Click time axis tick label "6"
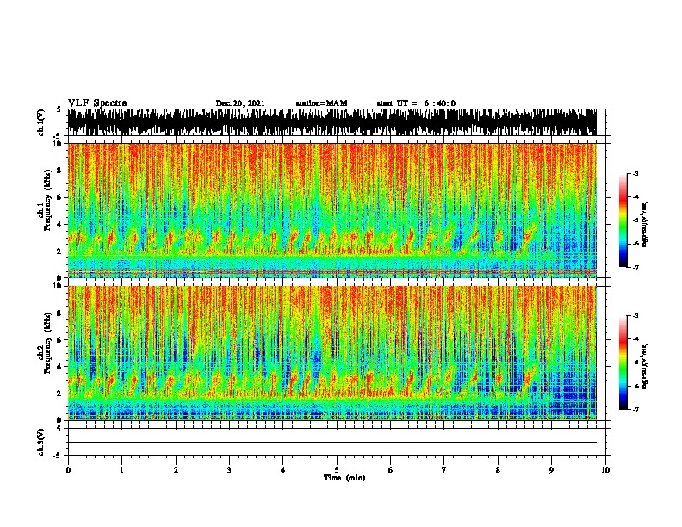This screenshot has height=527, width=682. click(390, 470)
